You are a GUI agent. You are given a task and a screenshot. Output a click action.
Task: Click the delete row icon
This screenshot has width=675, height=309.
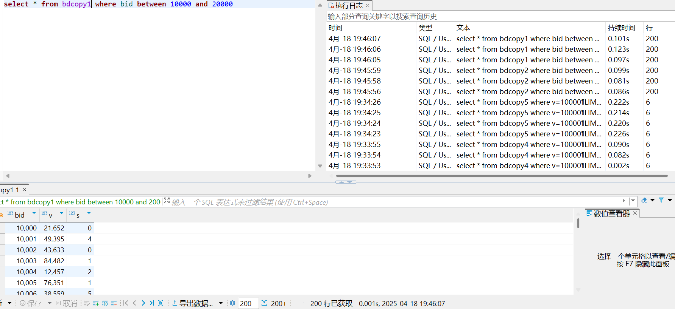pyautogui.click(x=114, y=303)
